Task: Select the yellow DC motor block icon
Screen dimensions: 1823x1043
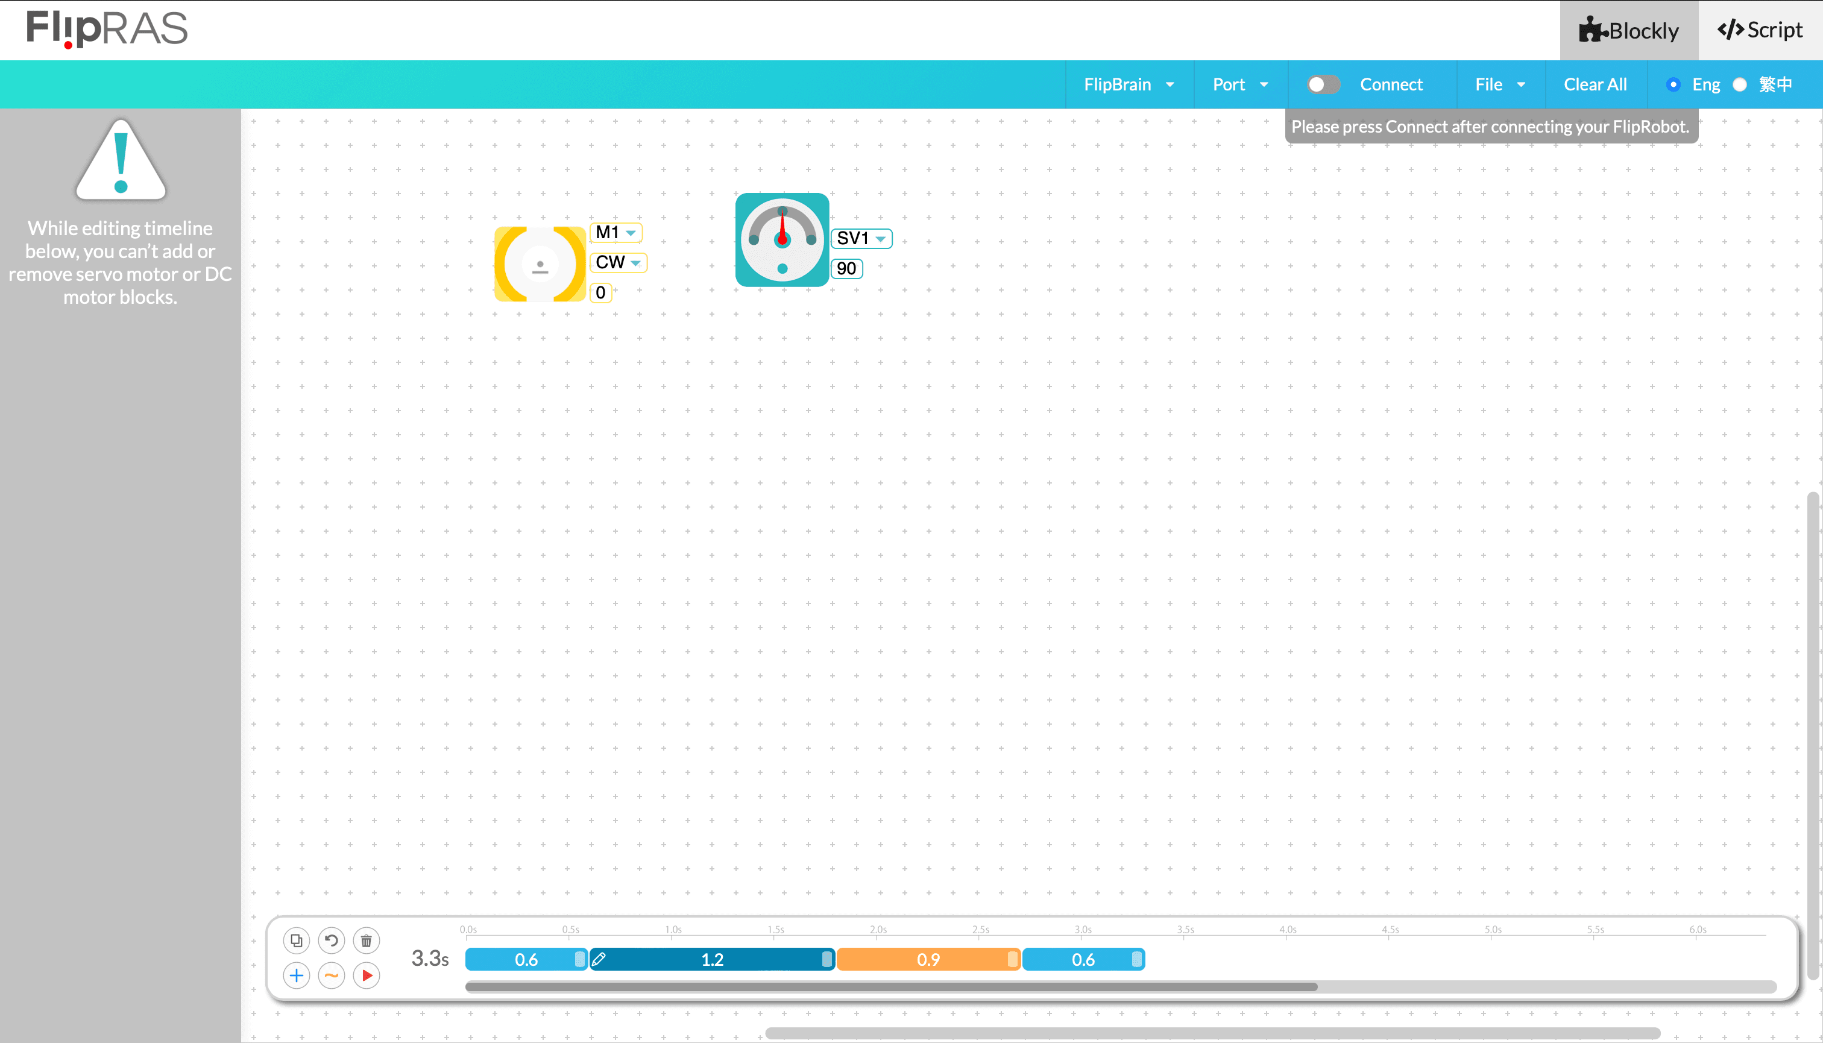Action: tap(540, 263)
